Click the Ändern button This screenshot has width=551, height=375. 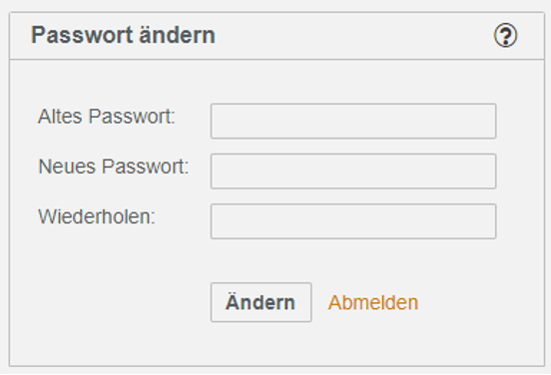pos(262,302)
